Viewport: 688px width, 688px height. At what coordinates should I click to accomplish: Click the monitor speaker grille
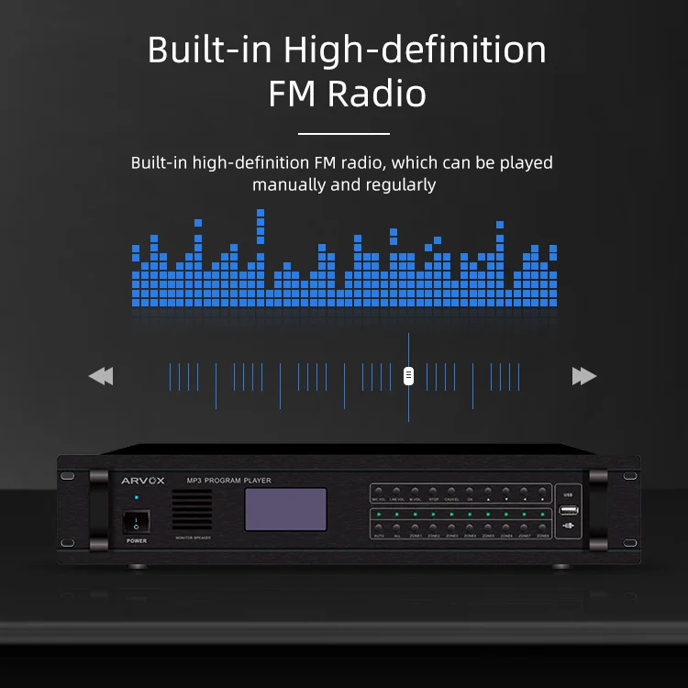[x=192, y=510]
